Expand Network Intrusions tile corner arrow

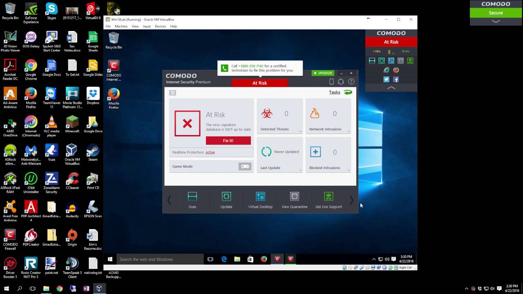[x=349, y=131]
